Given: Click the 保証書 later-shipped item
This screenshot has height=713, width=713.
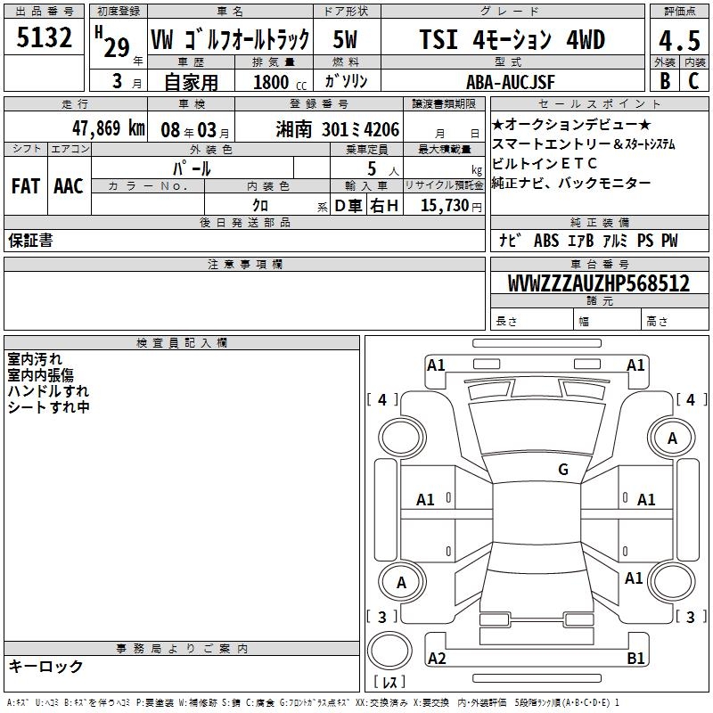Looking at the screenshot, I should [30, 240].
